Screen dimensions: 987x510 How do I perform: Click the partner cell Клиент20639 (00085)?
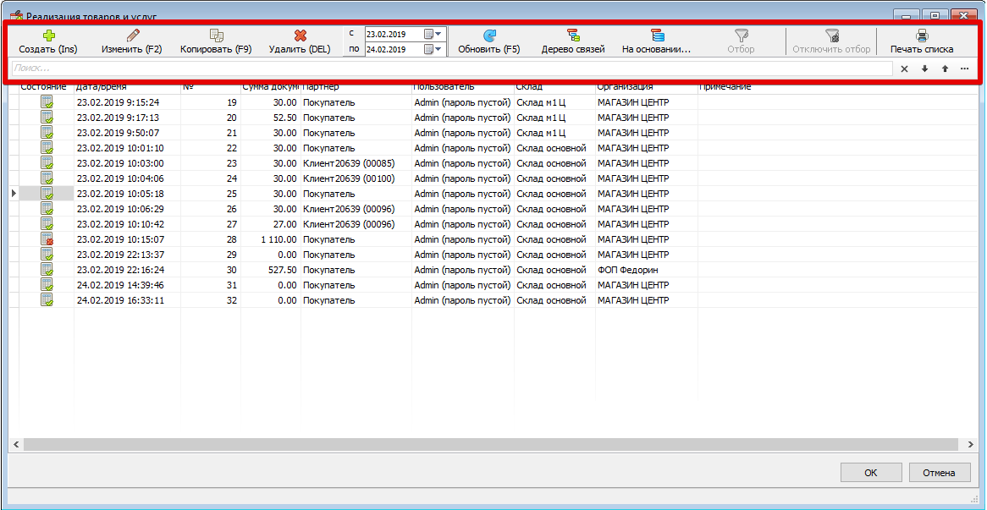(x=356, y=163)
